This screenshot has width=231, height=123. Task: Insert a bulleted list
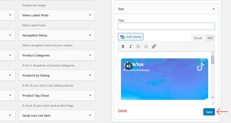[x=138, y=46]
